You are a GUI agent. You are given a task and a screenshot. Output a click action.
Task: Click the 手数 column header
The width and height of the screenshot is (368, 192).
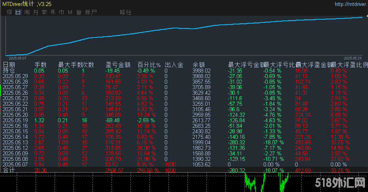pyautogui.click(x=41, y=65)
